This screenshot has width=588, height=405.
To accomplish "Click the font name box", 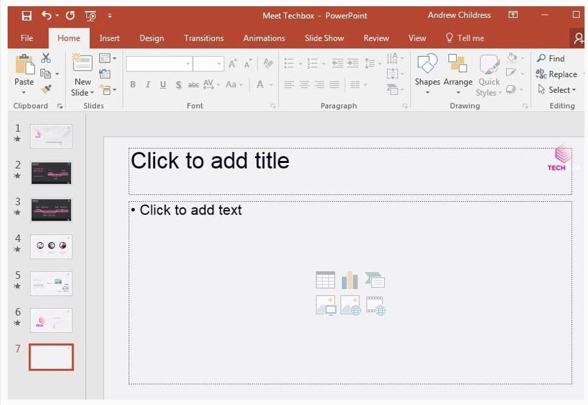I will click(159, 64).
